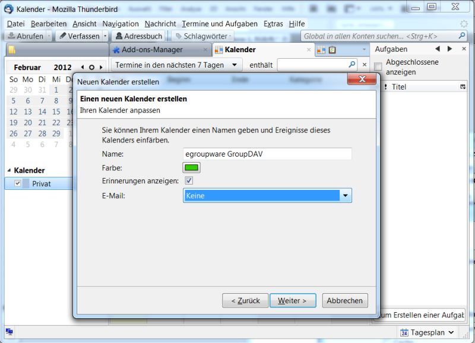Click the Name field containing egroupware GroupDAV
This screenshot has width=475, height=343.
[267, 154]
